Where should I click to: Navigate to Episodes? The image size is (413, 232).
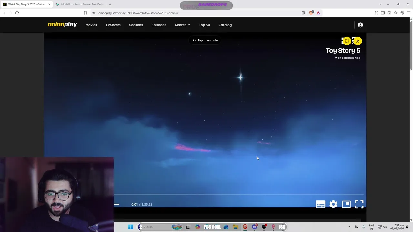pyautogui.click(x=159, y=25)
